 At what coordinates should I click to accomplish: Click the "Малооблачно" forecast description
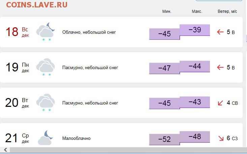tap(76, 138)
